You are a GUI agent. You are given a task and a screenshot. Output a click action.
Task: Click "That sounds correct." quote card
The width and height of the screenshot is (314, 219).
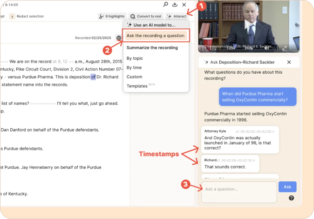click(x=230, y=164)
